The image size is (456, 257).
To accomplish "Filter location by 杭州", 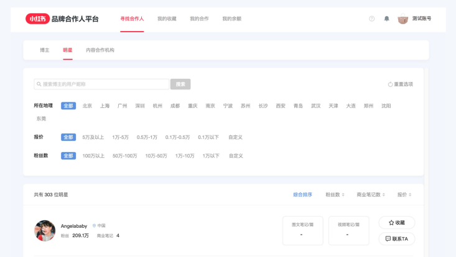I will (157, 106).
